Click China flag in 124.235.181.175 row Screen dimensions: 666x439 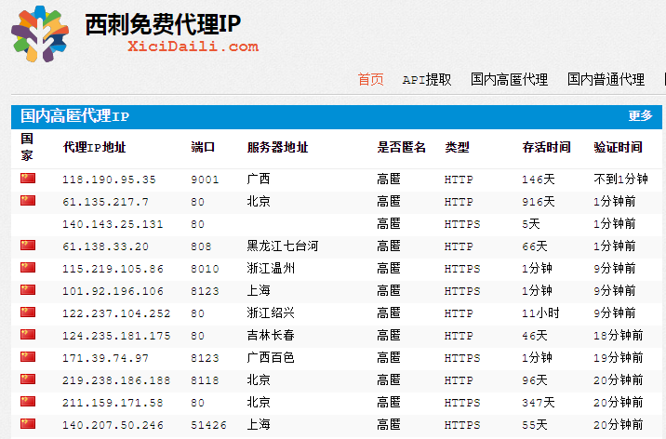(x=28, y=335)
